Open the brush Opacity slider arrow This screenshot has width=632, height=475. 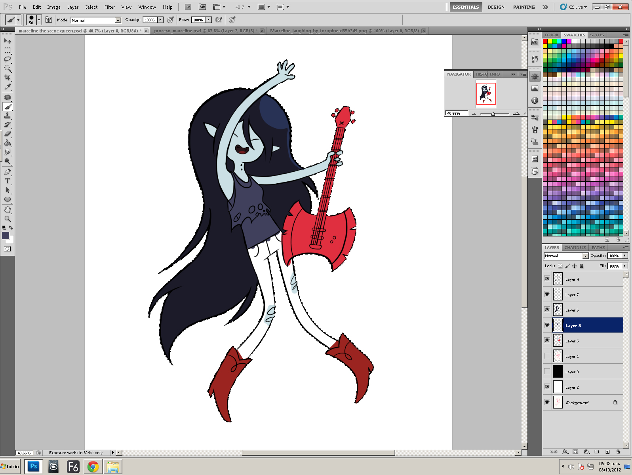(160, 20)
